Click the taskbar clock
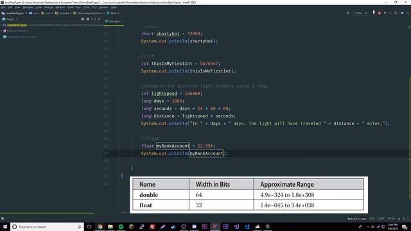 (392, 227)
